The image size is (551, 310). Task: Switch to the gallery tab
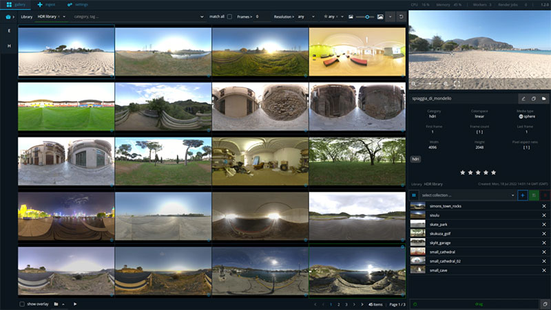(x=16, y=5)
